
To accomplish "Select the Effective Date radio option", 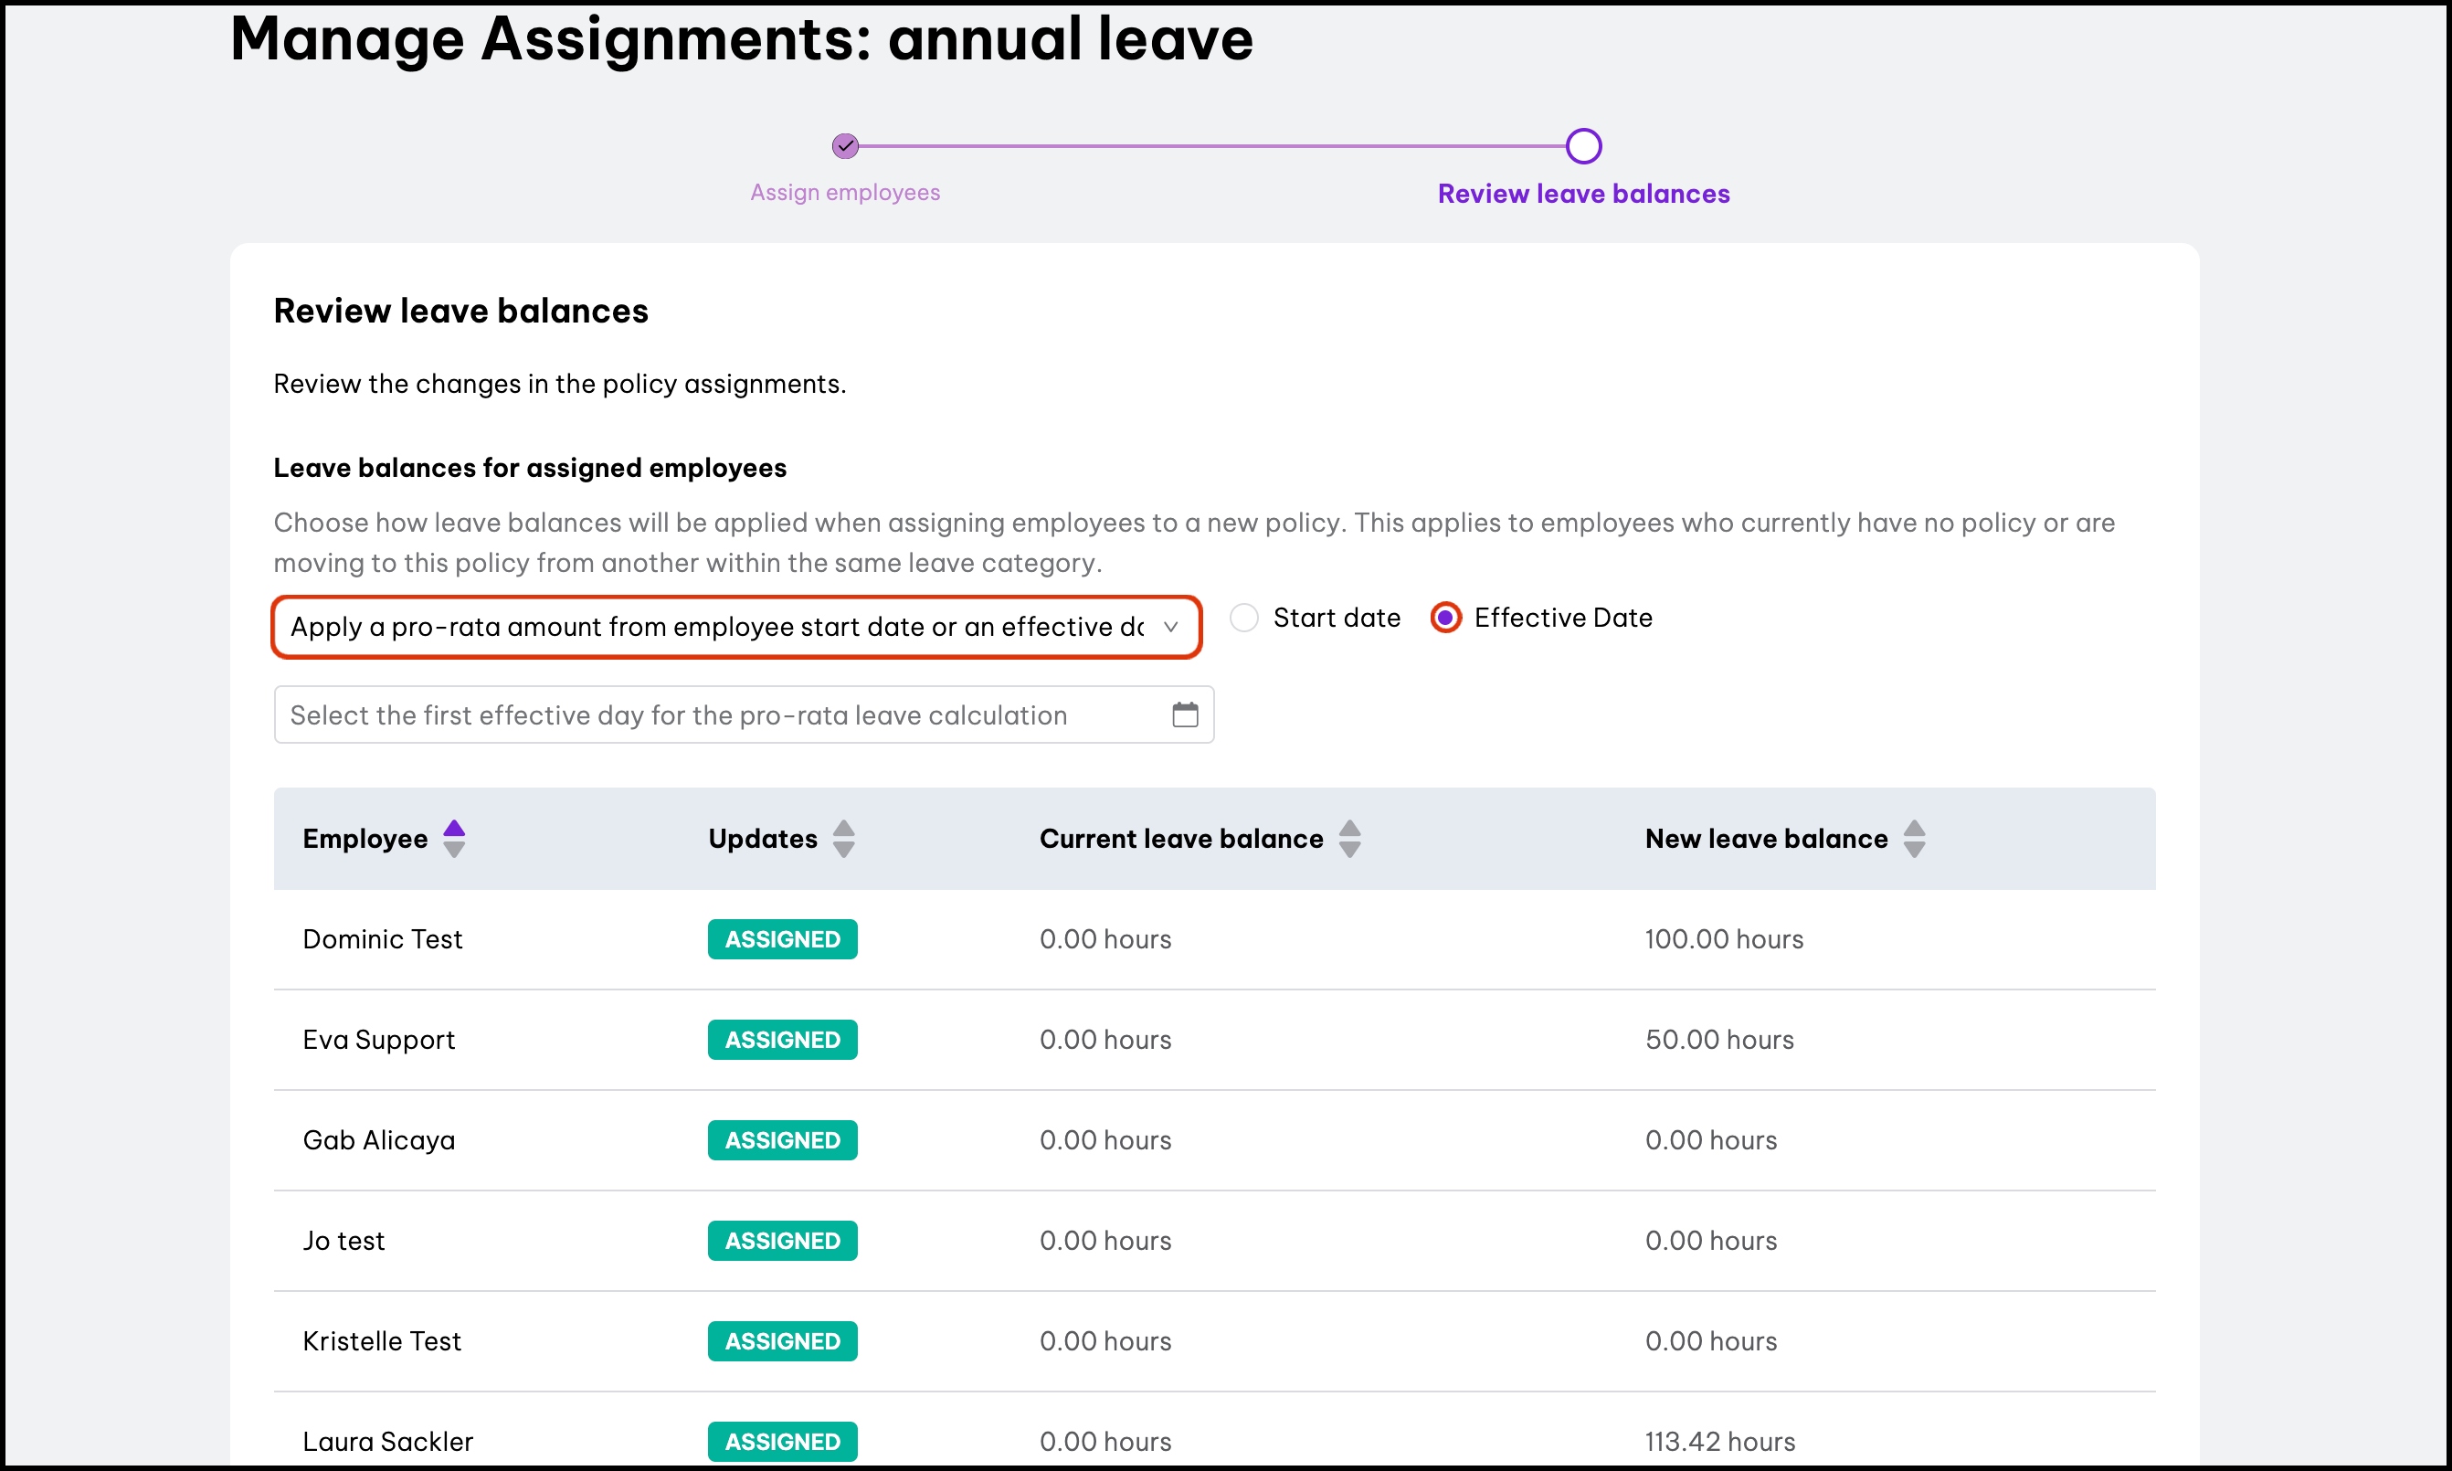I will click(x=1445, y=618).
